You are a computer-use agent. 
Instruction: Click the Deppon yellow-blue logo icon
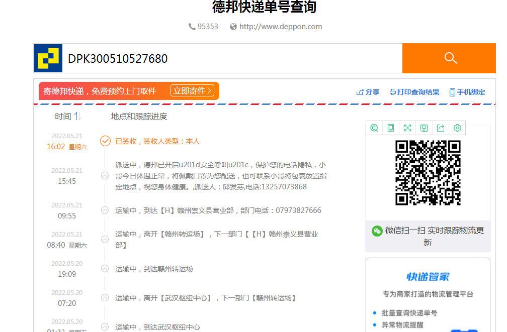tap(48, 58)
